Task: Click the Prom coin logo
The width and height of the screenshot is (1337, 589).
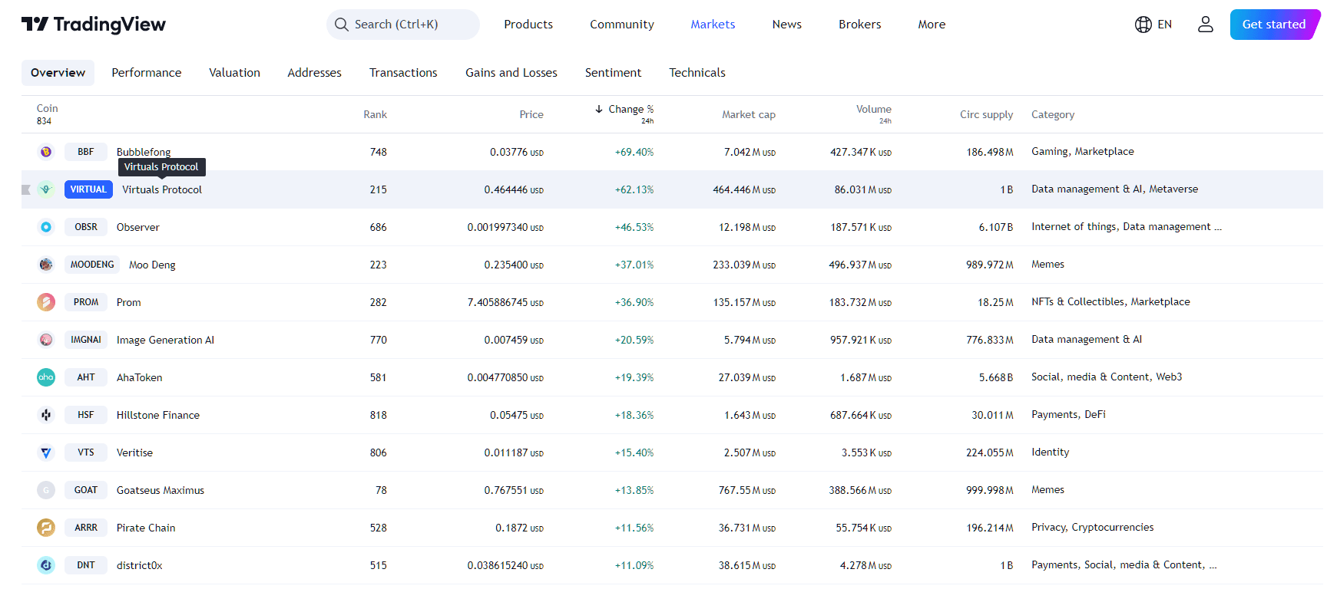Action: point(46,302)
